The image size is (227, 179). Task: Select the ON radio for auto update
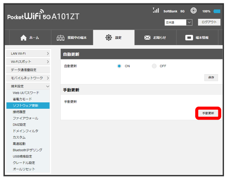(x=119, y=66)
